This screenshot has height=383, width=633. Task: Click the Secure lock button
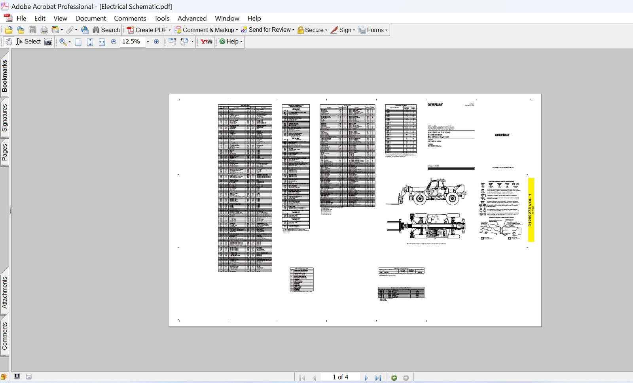[x=310, y=30]
